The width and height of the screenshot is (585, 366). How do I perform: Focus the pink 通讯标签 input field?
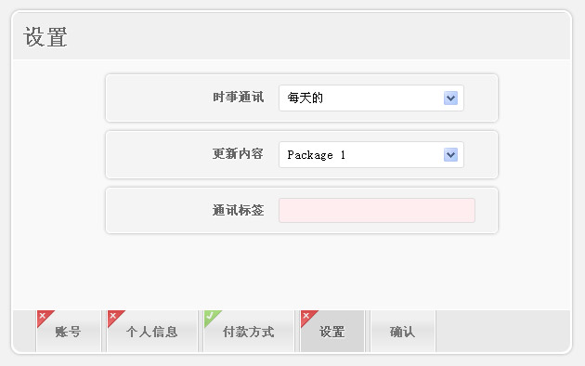377,211
